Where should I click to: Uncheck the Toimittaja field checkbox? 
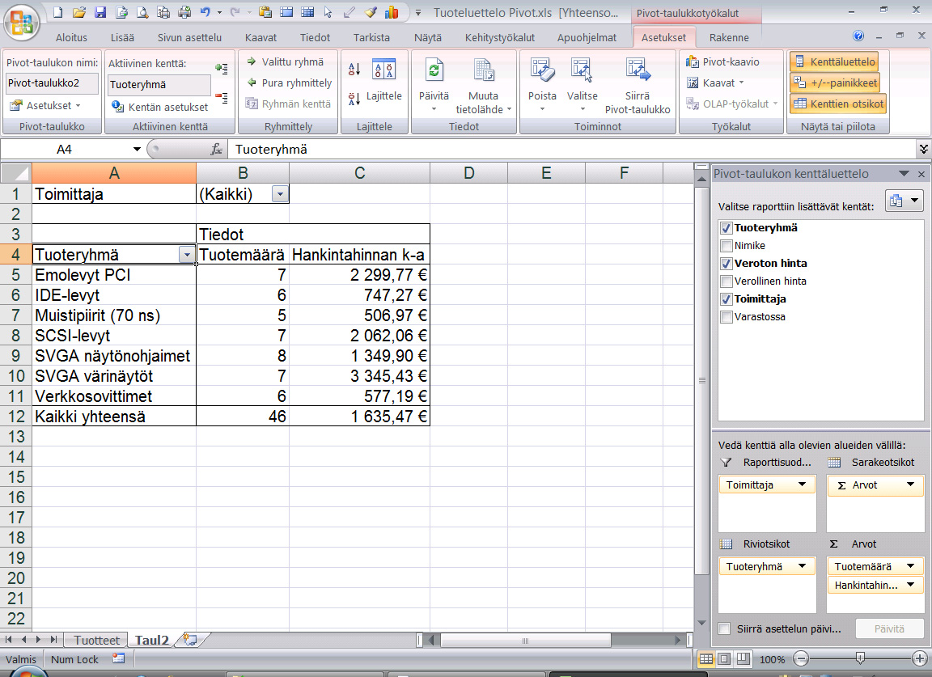pyautogui.click(x=726, y=299)
